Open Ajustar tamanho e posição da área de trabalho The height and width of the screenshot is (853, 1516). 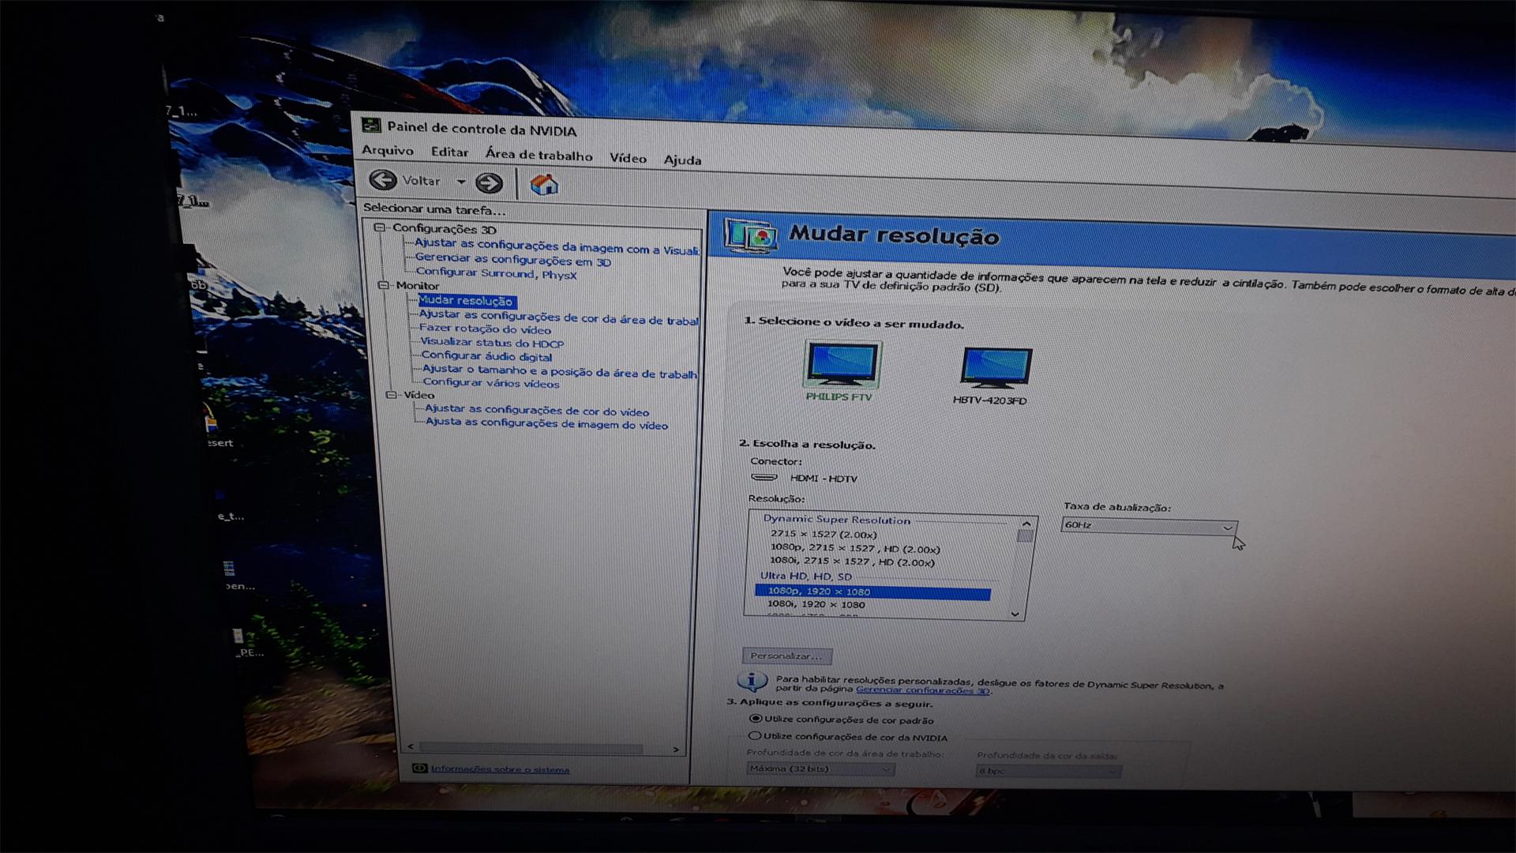[560, 371]
